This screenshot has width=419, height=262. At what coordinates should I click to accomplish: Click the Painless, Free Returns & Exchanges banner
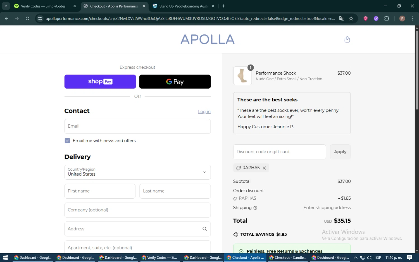click(292, 249)
